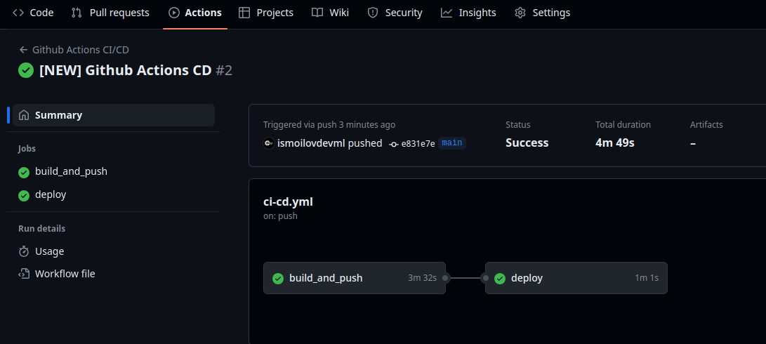Viewport: 766px width, 344px height.
Task: Click the home icon beside Summary
Action: (x=23, y=115)
